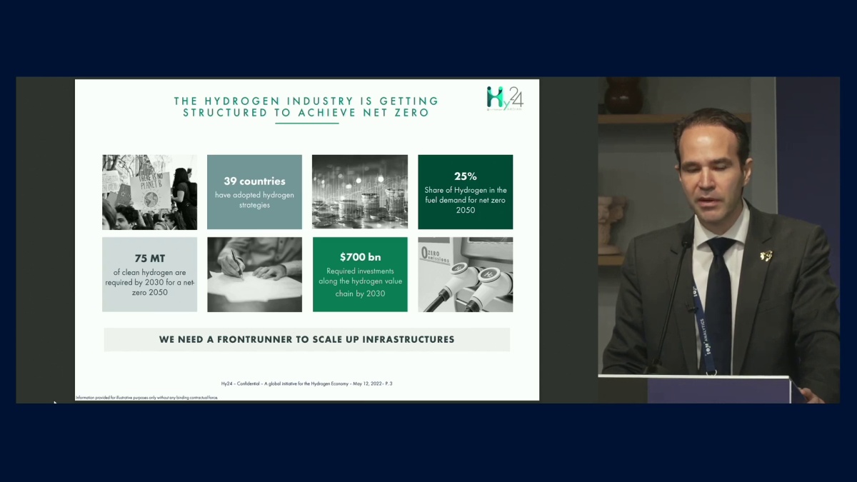Click the zero emissions fuel nozzle photo
Viewport: 857px width, 482px height.
pos(465,274)
